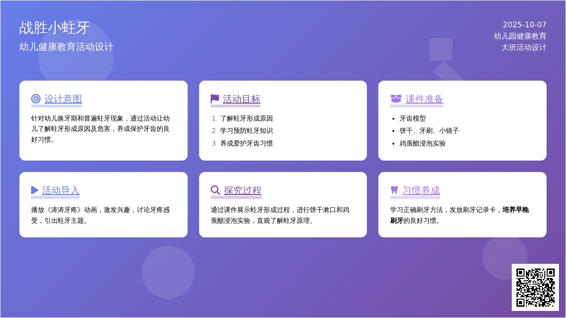Open the 设计意图 heading link
The height and width of the screenshot is (318, 566).
pyautogui.click(x=63, y=99)
